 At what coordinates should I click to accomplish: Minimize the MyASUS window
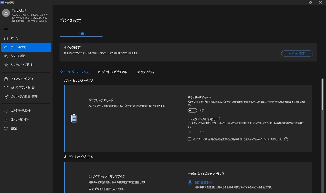300,2
